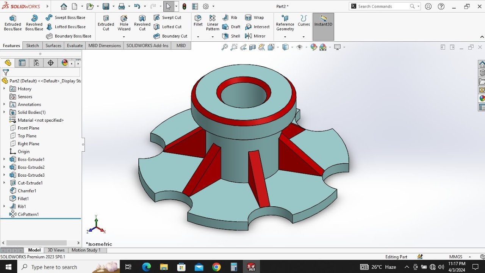Click the feature tree filter field
Image resolution: width=485 pixels, height=273 pixels.
click(41, 72)
